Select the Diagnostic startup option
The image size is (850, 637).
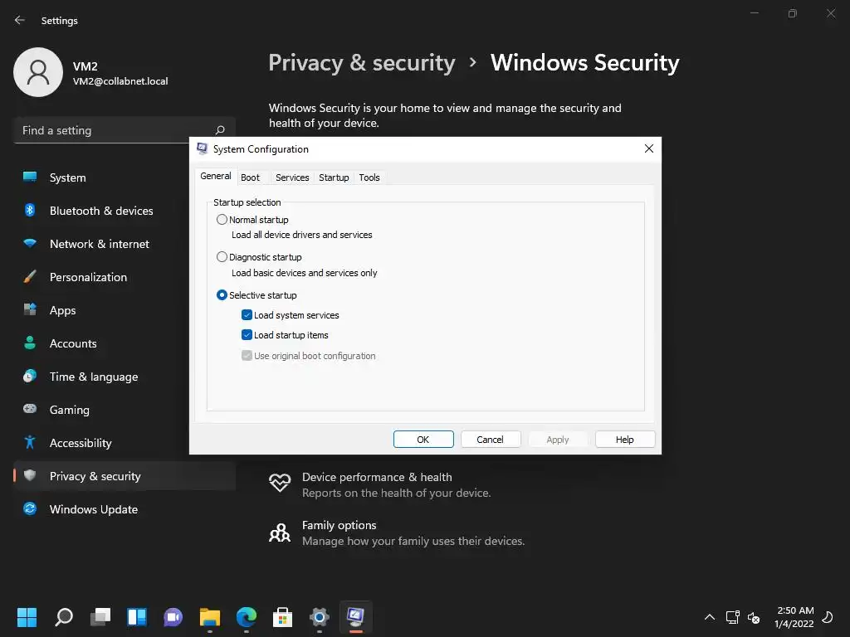tap(222, 257)
